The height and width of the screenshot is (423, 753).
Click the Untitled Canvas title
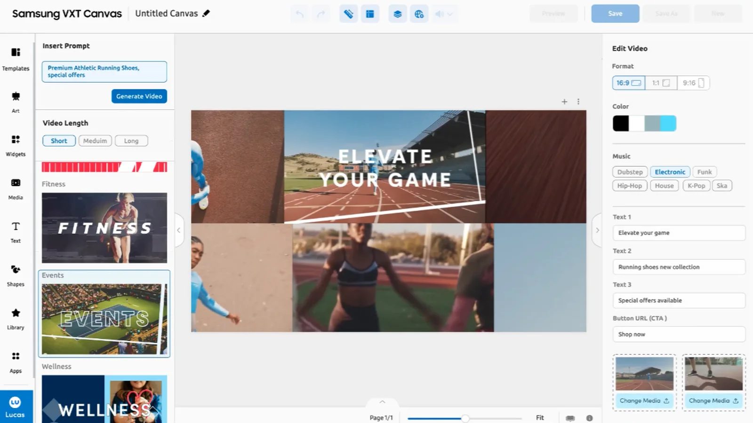[x=167, y=14]
